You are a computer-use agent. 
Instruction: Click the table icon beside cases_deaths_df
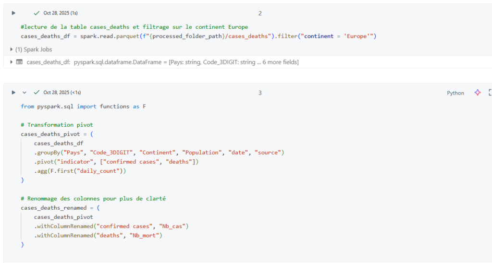tap(19, 62)
